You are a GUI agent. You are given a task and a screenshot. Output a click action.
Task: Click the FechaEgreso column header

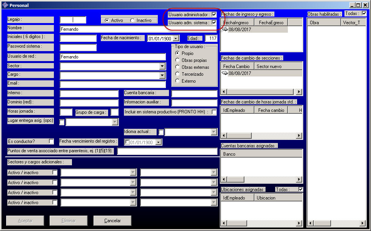(x=271, y=23)
